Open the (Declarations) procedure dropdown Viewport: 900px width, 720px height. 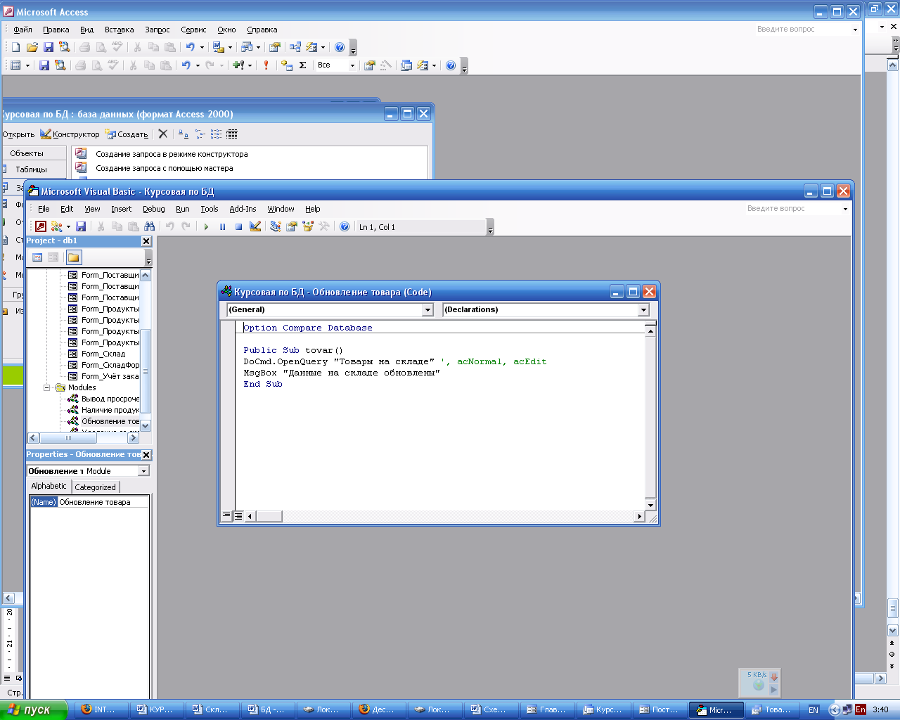[x=643, y=310]
